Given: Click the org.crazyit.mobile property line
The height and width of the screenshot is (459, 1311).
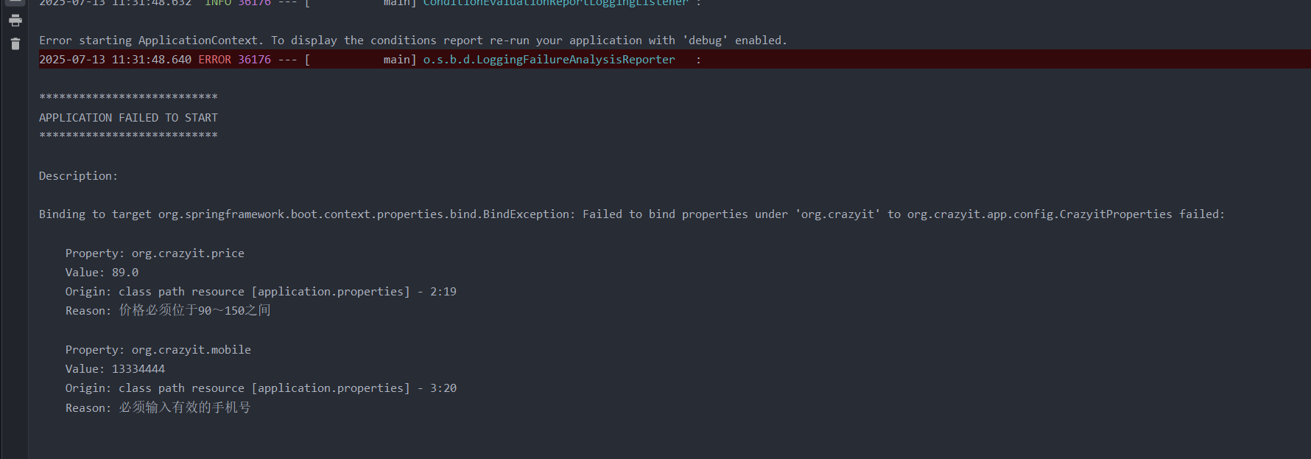Looking at the screenshot, I should [158, 350].
